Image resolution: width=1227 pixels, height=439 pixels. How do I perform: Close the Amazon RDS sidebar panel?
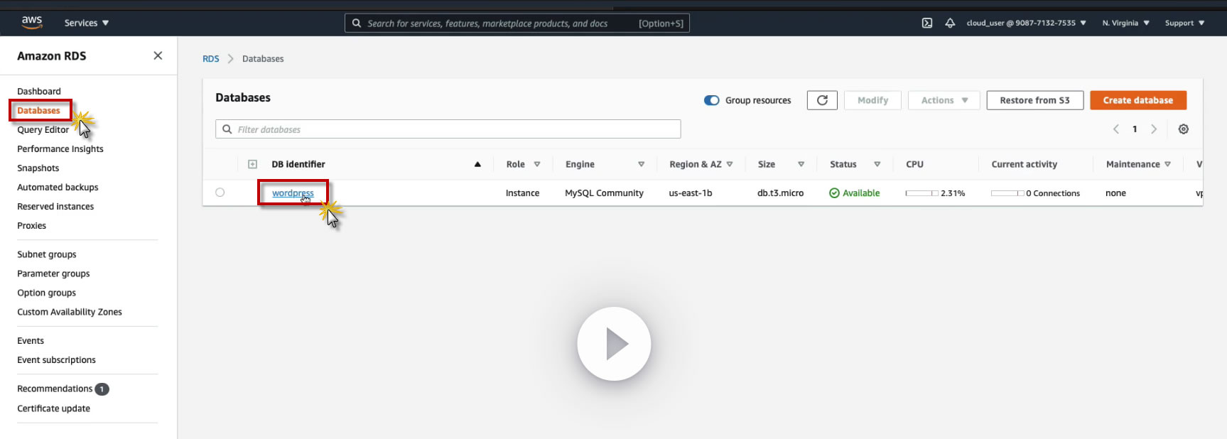[158, 55]
